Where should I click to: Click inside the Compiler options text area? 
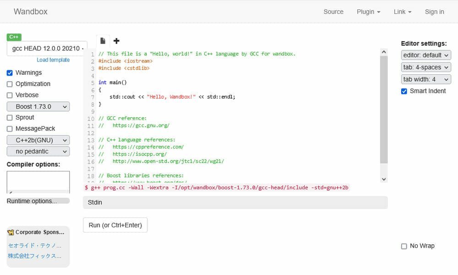click(38, 181)
